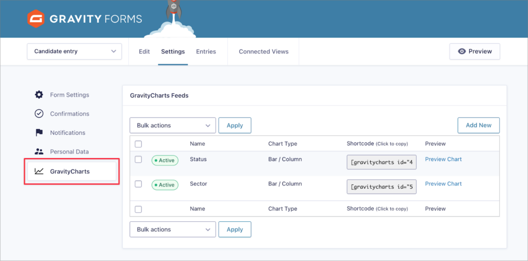
Task: Click the Form Settings gear icon
Action: coord(39,95)
